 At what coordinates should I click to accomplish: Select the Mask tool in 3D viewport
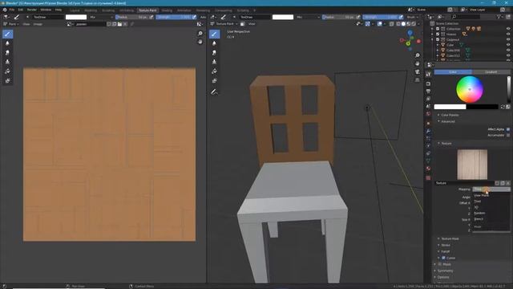click(x=214, y=80)
